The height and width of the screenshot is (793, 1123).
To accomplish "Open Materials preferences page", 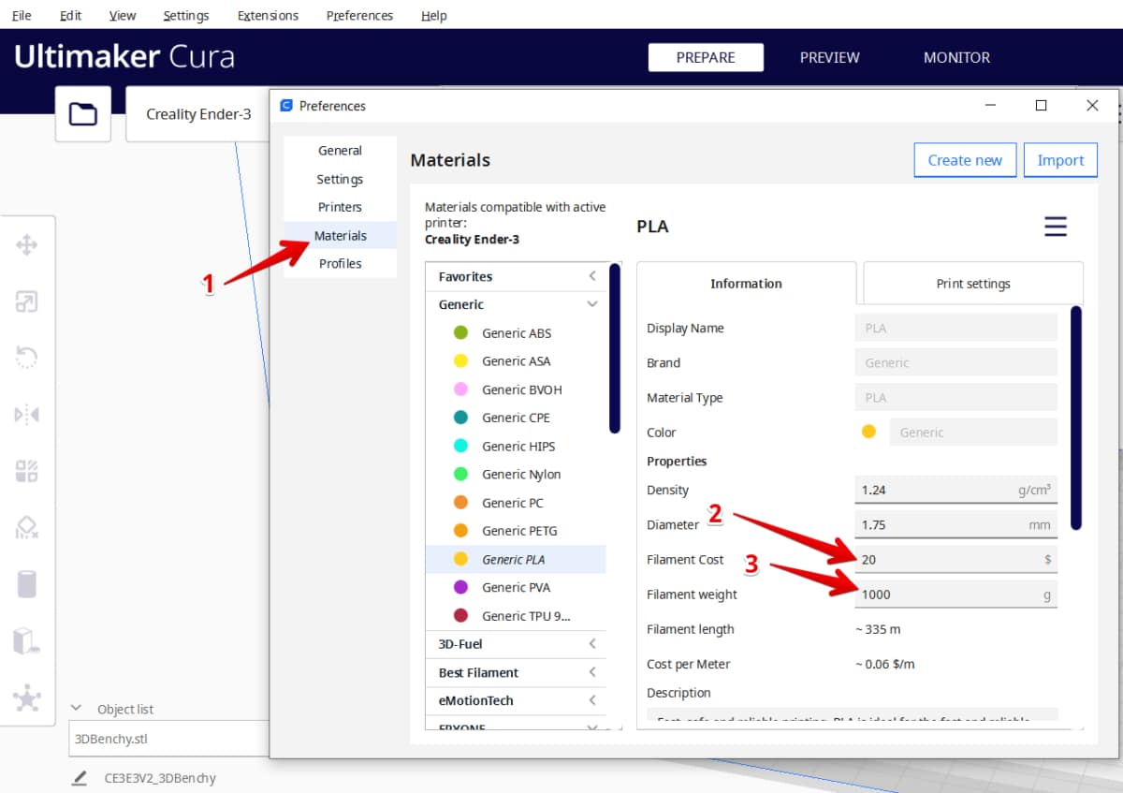I will 340,236.
